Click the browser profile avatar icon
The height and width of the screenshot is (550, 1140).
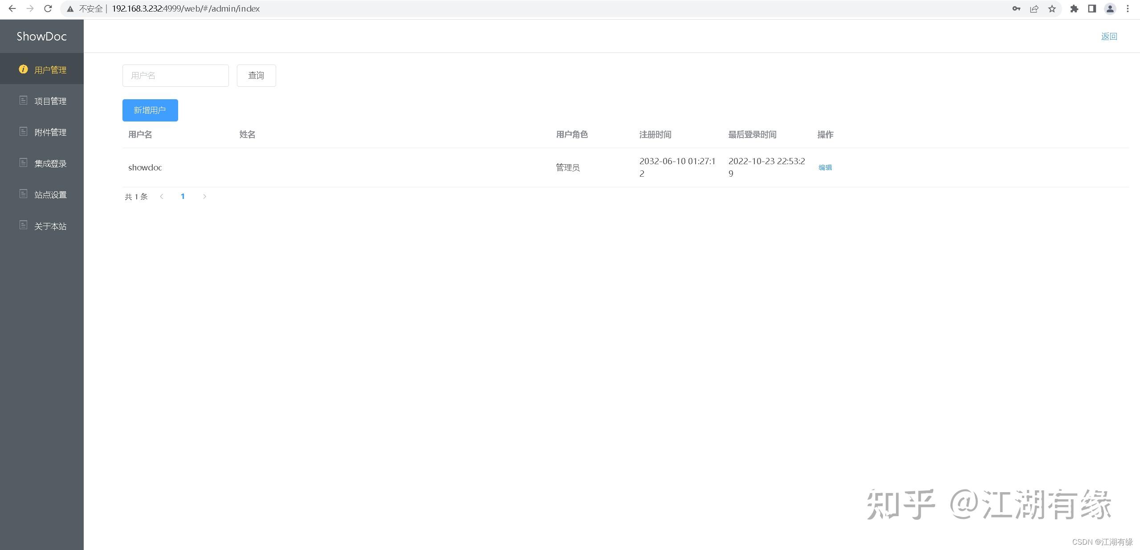click(x=1109, y=8)
